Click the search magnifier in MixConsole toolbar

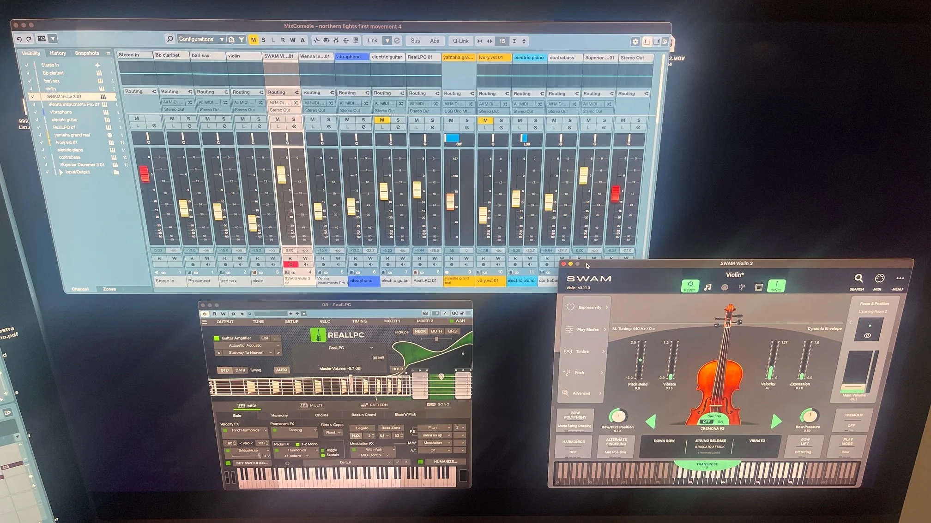(170, 40)
